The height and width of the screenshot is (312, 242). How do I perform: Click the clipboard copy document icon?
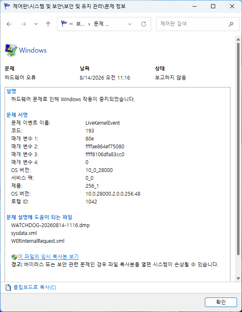(x=8, y=288)
